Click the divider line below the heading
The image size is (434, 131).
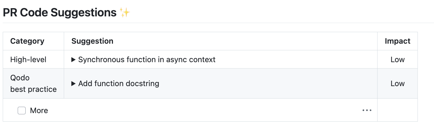click(x=218, y=23)
